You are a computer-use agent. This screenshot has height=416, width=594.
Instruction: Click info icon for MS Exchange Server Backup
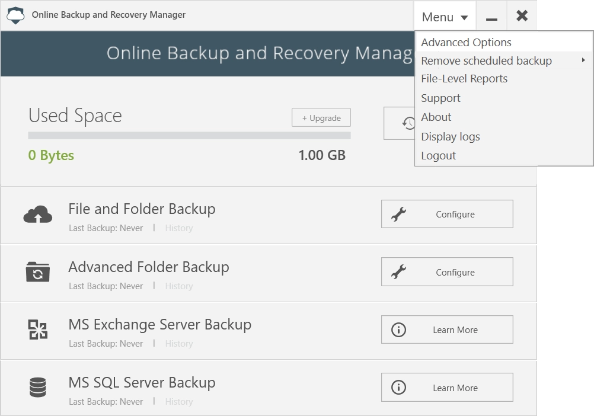[x=398, y=329]
